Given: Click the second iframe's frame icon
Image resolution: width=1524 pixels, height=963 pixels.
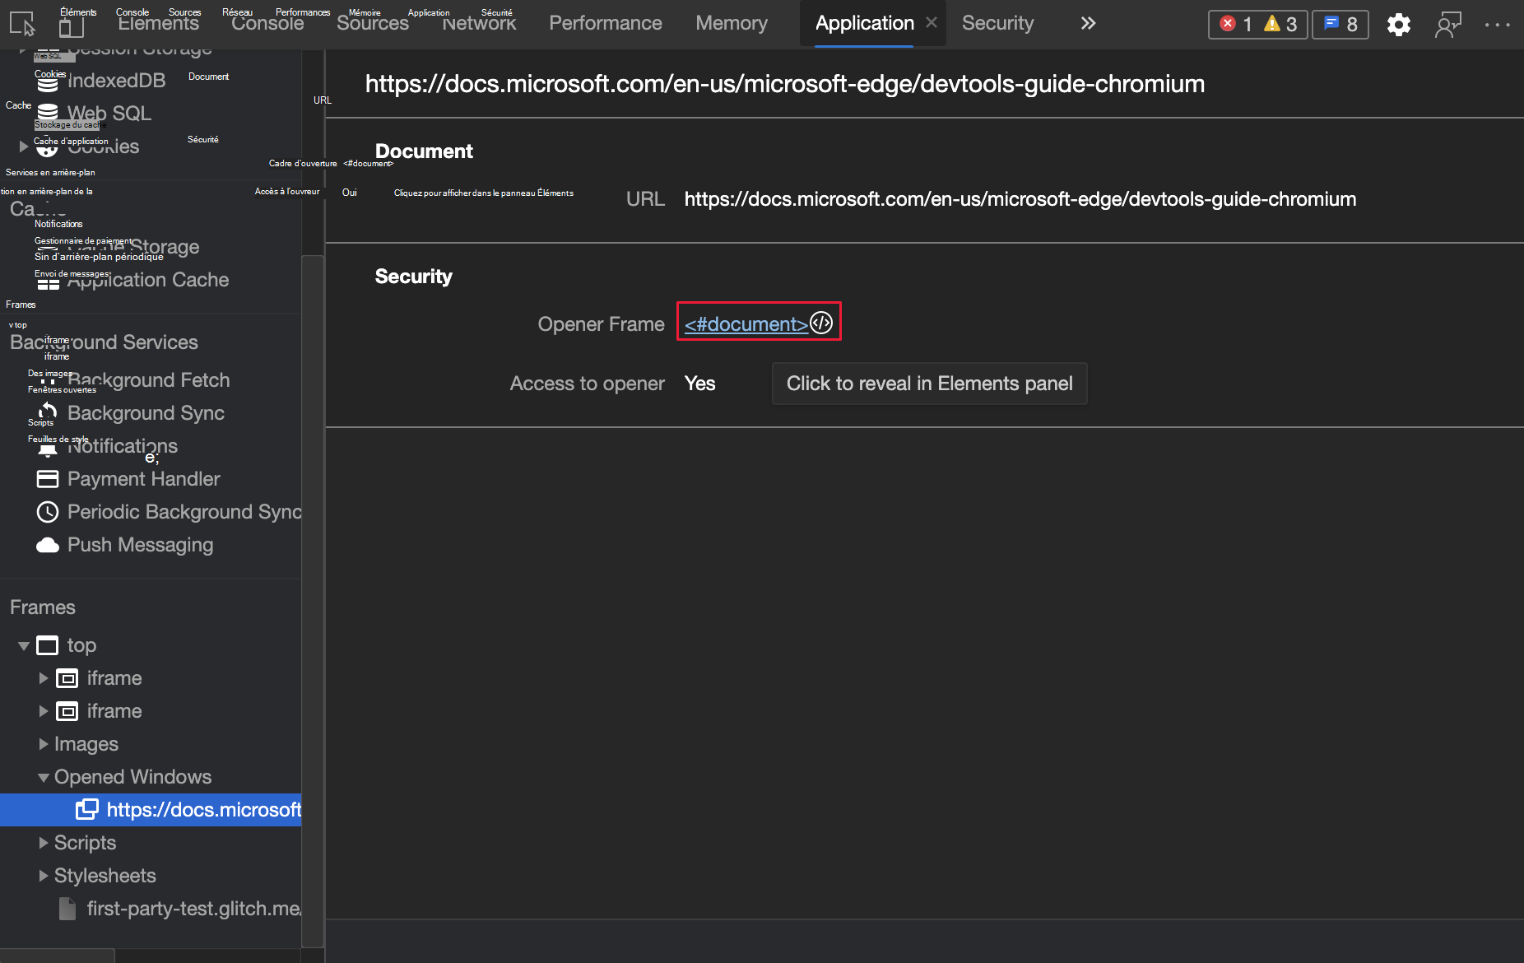Looking at the screenshot, I should click(67, 711).
